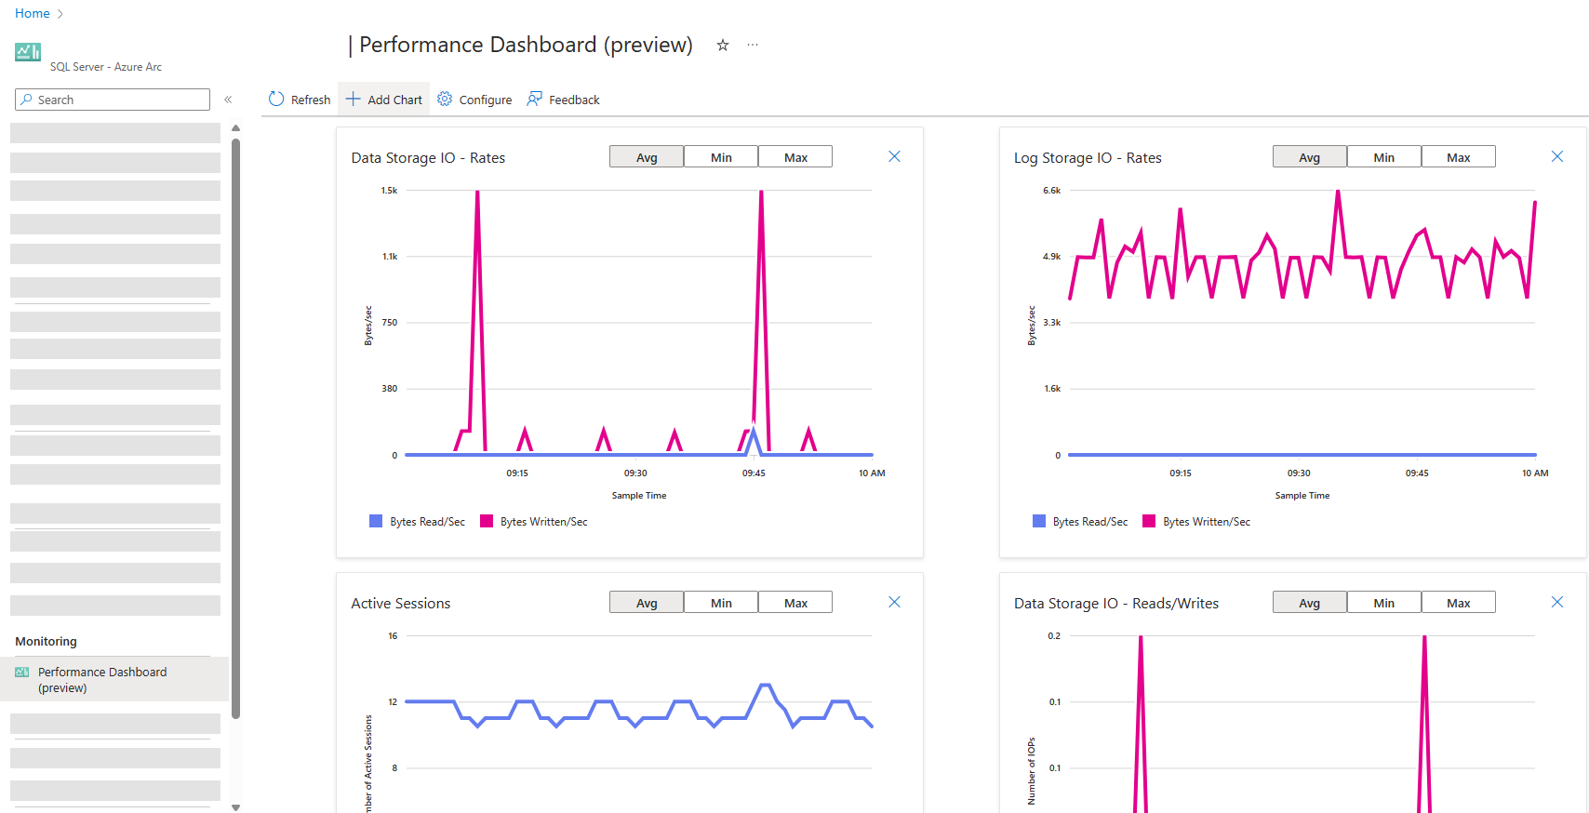Screen dimensions: 1589x813
Task: Open the more options ellipsis menu
Action: click(753, 46)
